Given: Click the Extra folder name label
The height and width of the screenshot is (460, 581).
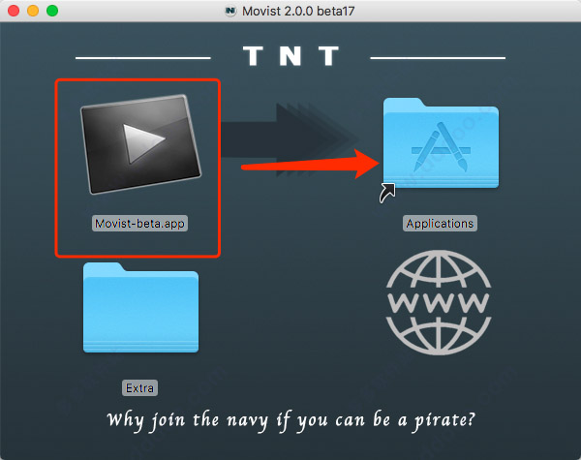Looking at the screenshot, I should 139,388.
